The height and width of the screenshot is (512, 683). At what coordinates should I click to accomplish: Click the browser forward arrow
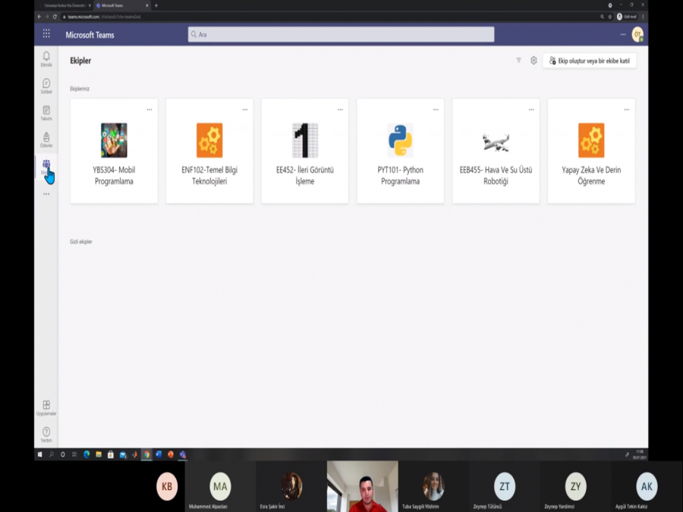pyautogui.click(x=47, y=17)
